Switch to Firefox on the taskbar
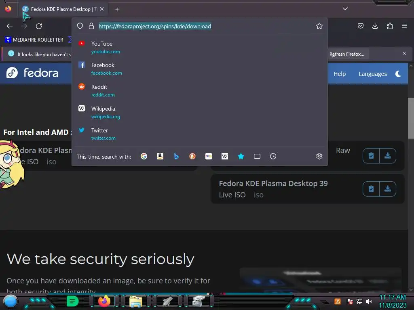 (x=104, y=301)
